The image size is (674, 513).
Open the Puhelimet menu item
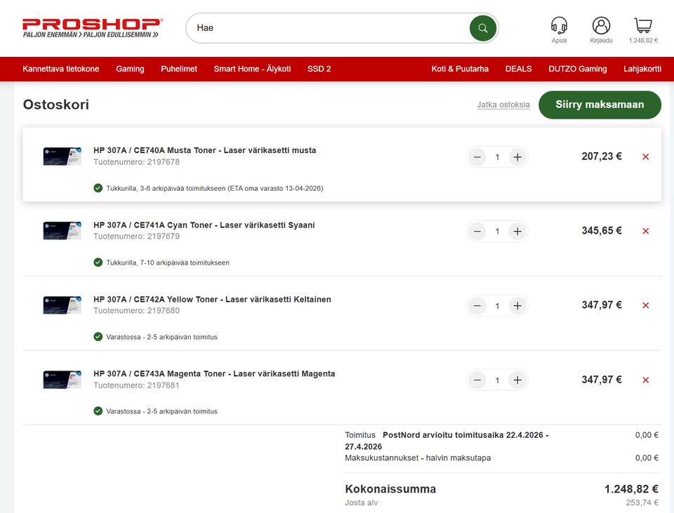pyautogui.click(x=179, y=69)
